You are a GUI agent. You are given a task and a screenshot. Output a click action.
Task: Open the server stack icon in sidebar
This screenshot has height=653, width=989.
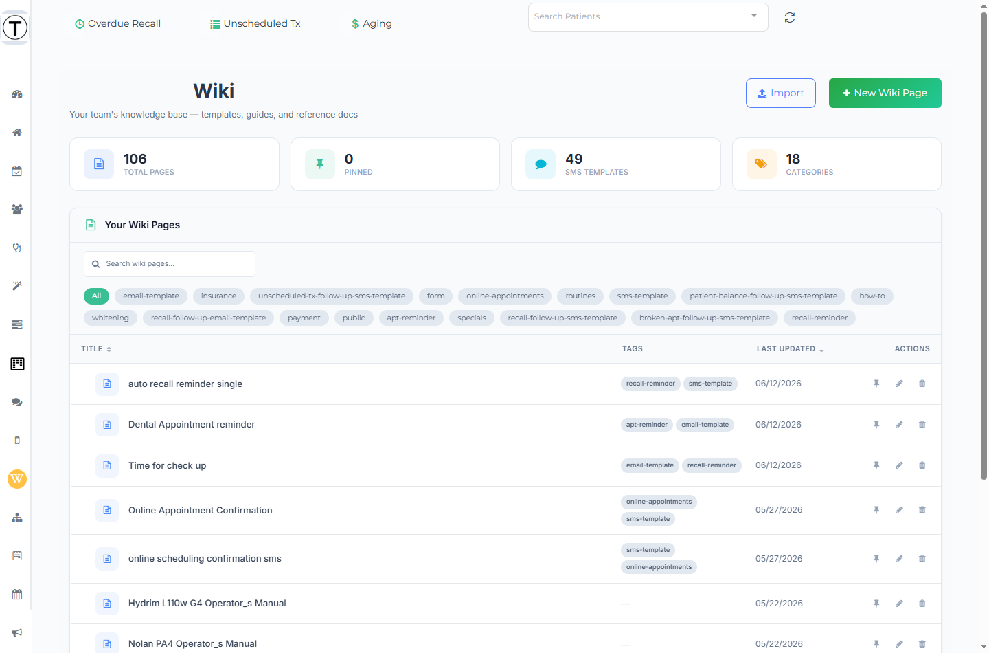(17, 324)
